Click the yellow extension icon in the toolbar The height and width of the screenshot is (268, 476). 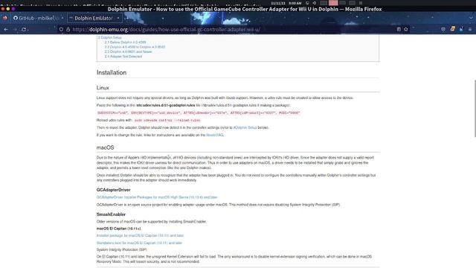tap(453, 29)
